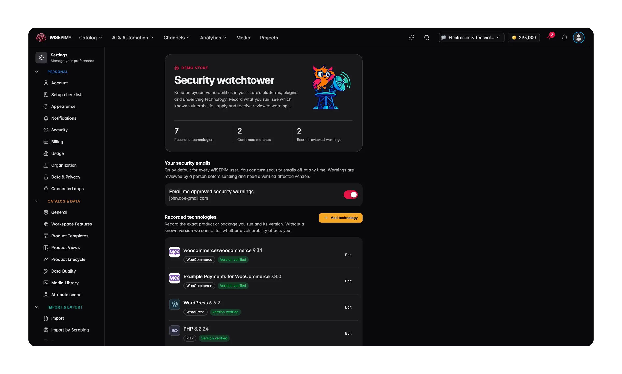Screen dimensions: 622x374
Task: Expand the AI & Automation dropdown
Action: pos(133,38)
